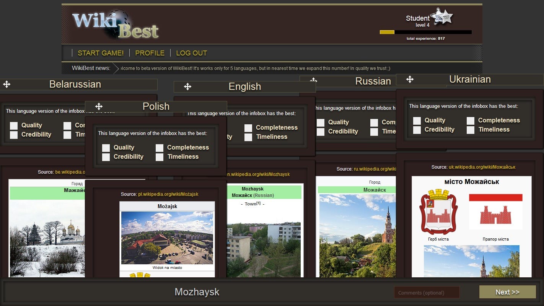The image size is (544, 306).
Task: Click the Belarussian snowy church photo
Action: coord(47,238)
